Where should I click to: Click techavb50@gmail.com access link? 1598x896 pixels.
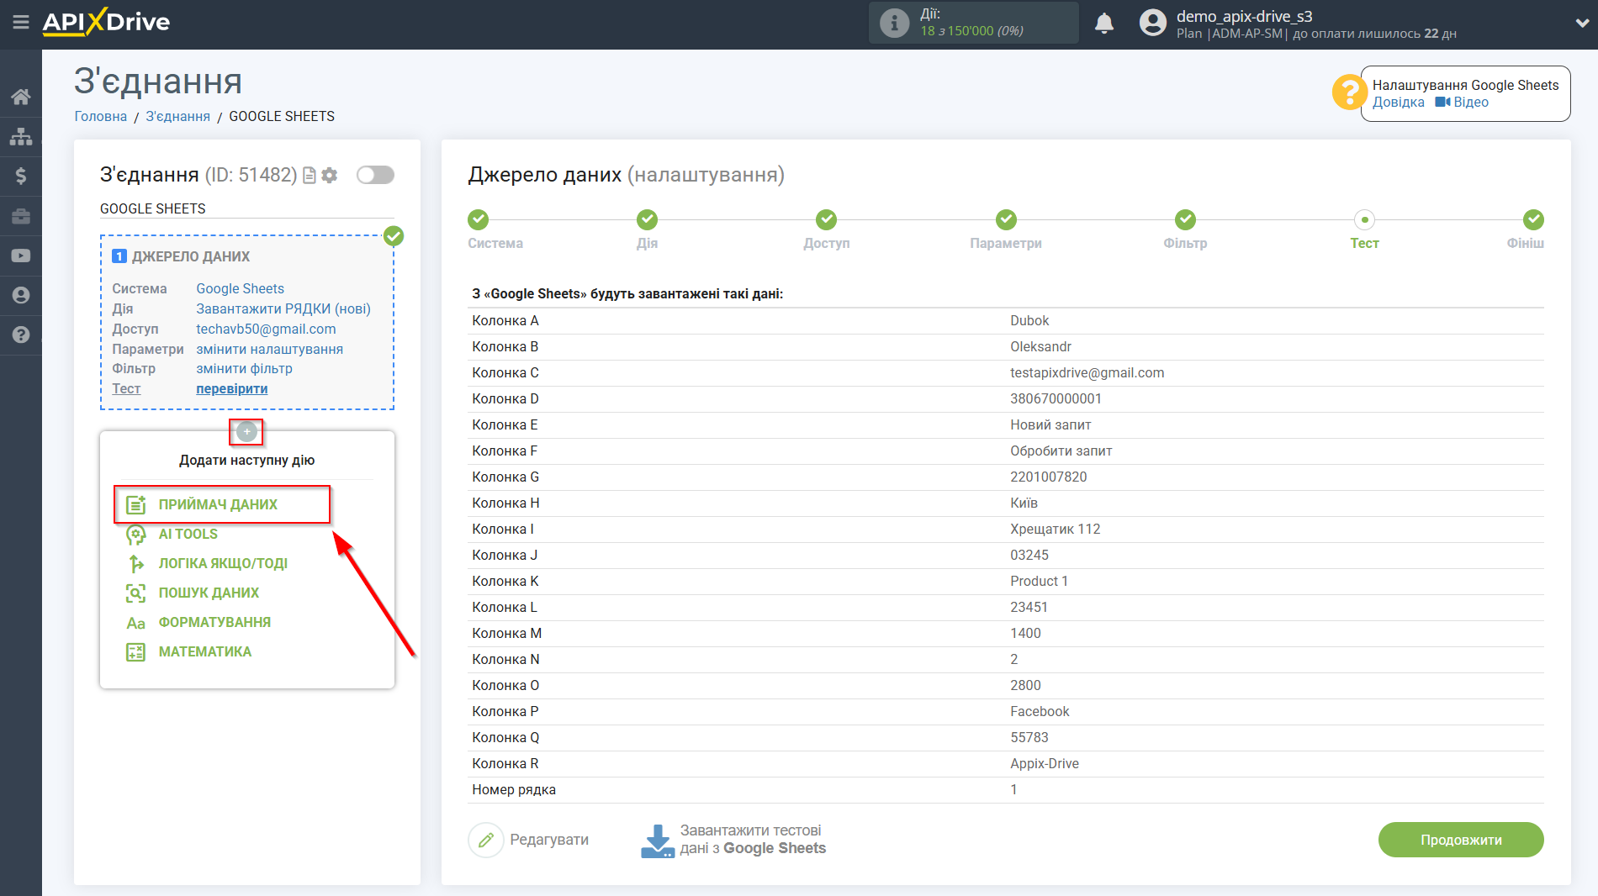pos(266,329)
